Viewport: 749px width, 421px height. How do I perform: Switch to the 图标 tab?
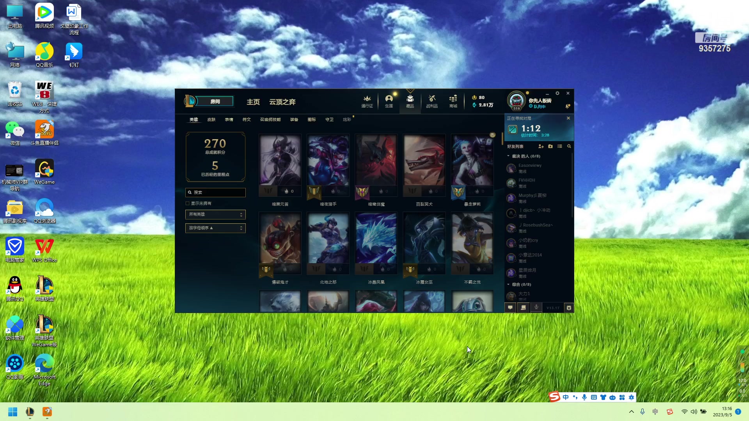pos(312,120)
